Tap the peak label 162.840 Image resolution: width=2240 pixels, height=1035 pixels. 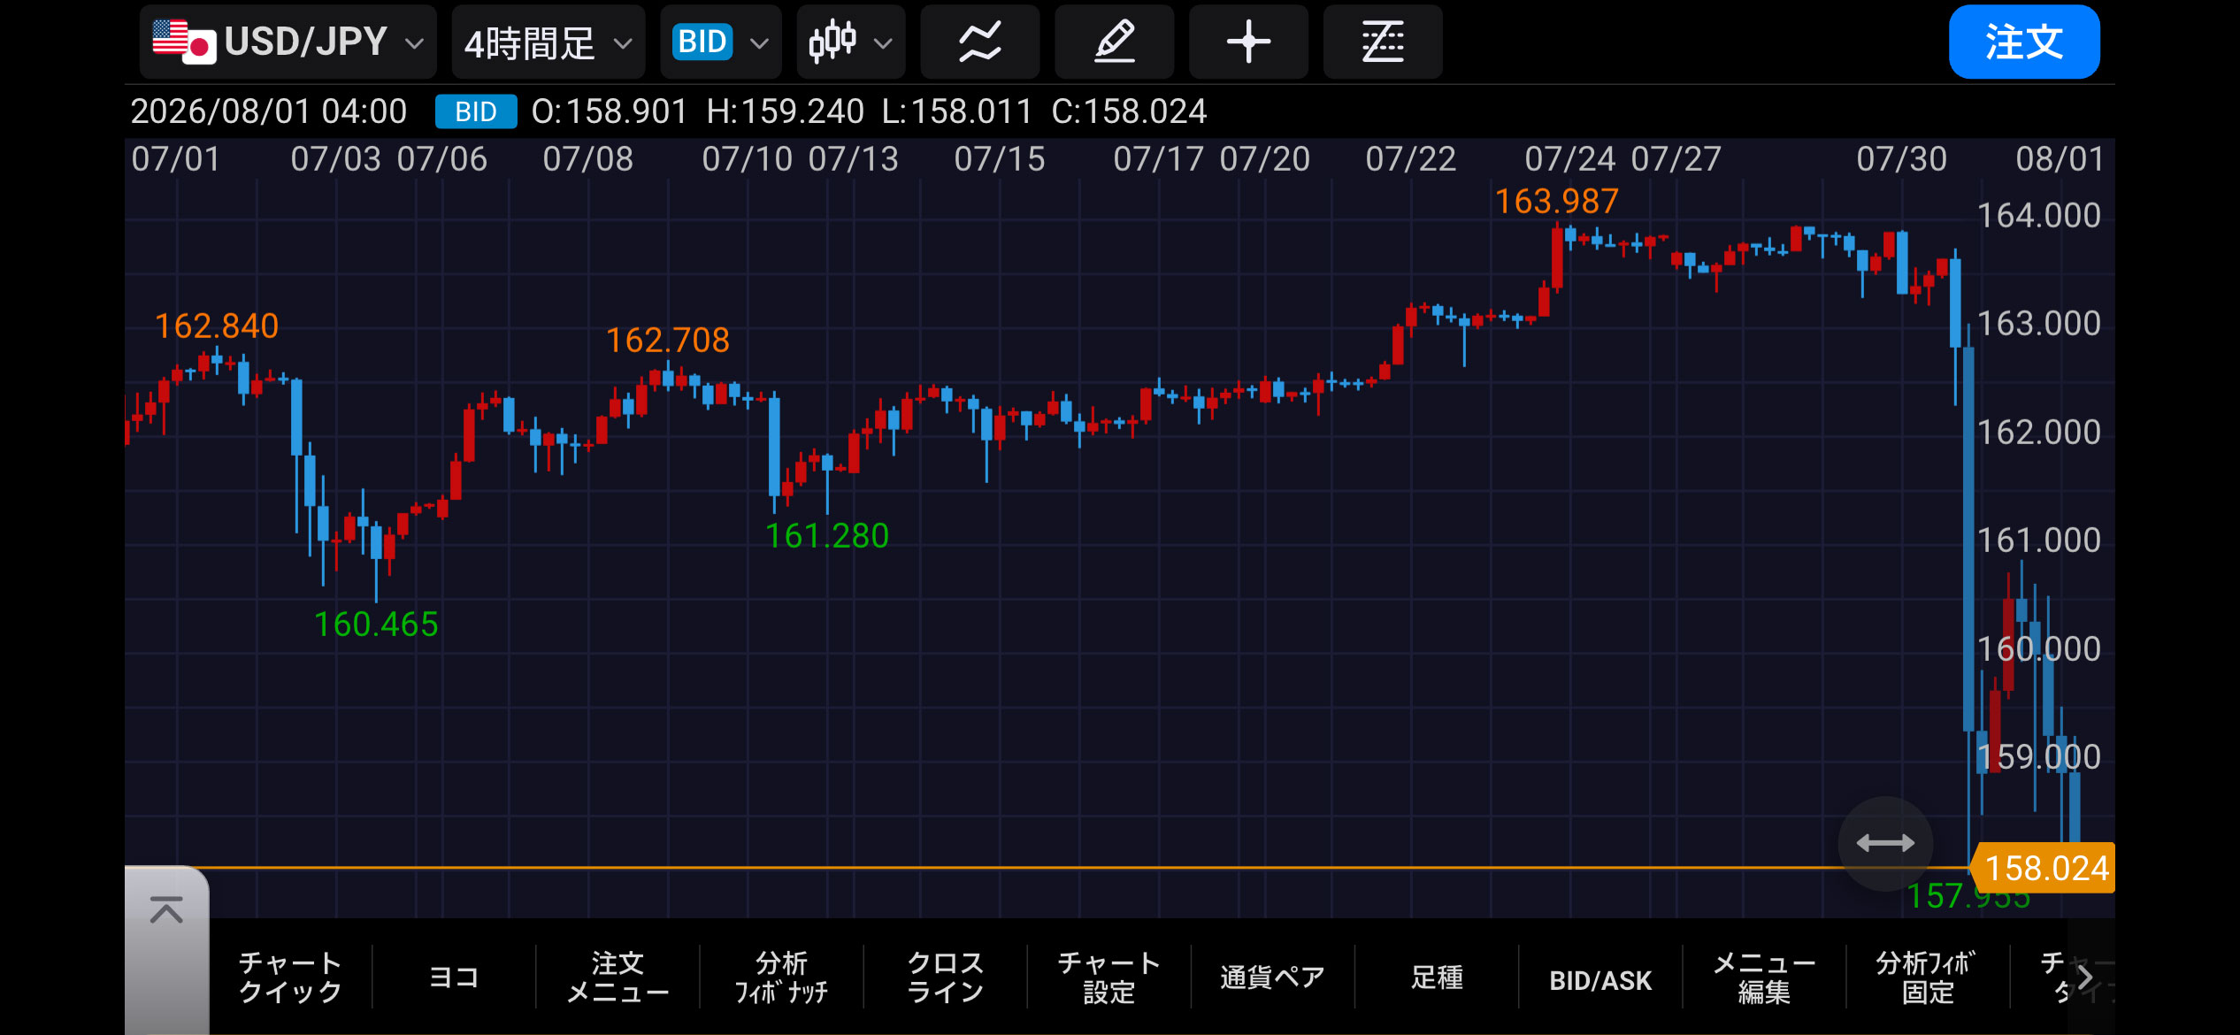coord(217,326)
